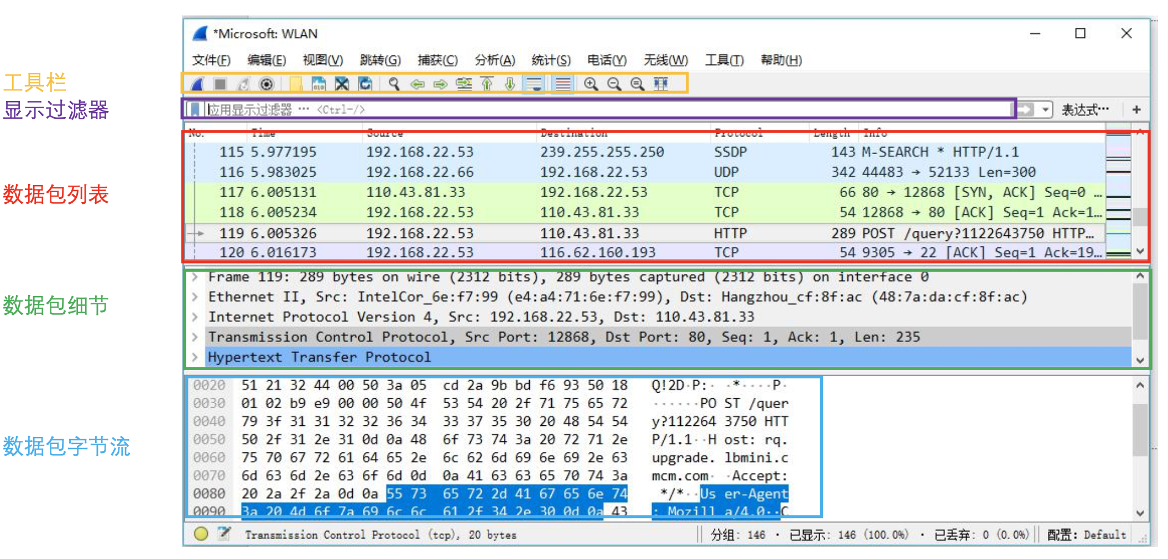Select packet 116 UDP row
Screen dimensions: 1168x559
point(645,172)
